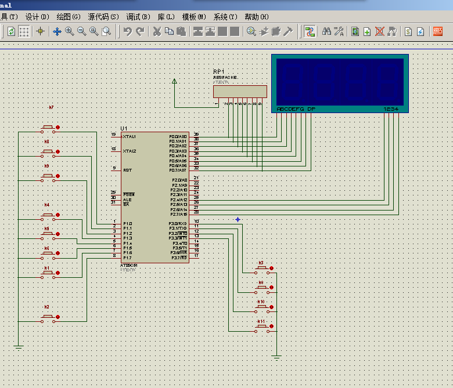The height and width of the screenshot is (388, 453).
Task: Toggle the red latch on button K6
Action: 57,253
